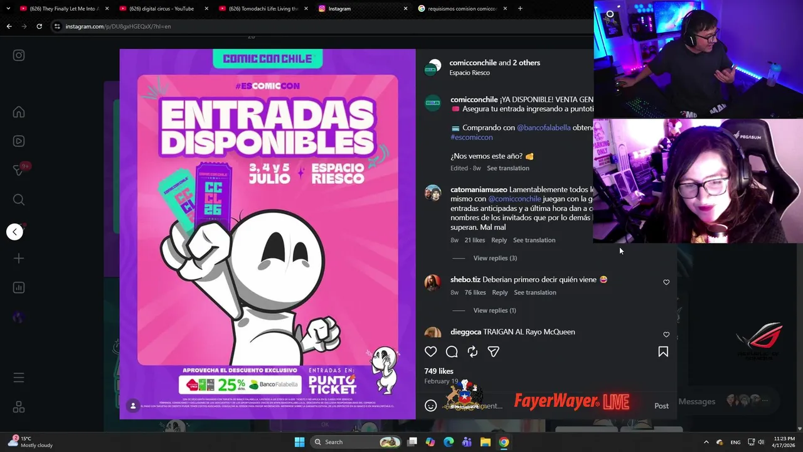Go to Home feed in sidebar
Screen dimensions: 803x452
(x=19, y=112)
